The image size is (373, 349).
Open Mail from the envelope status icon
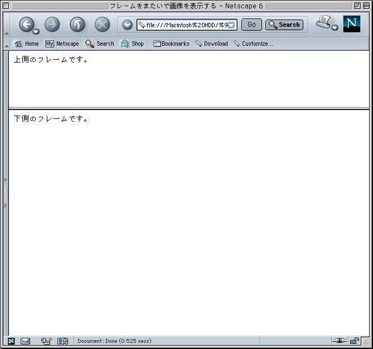25,341
